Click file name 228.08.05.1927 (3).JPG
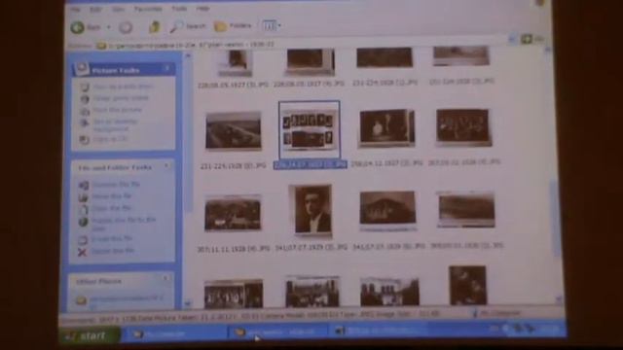Viewport: 623px width, 350px height. (233, 85)
